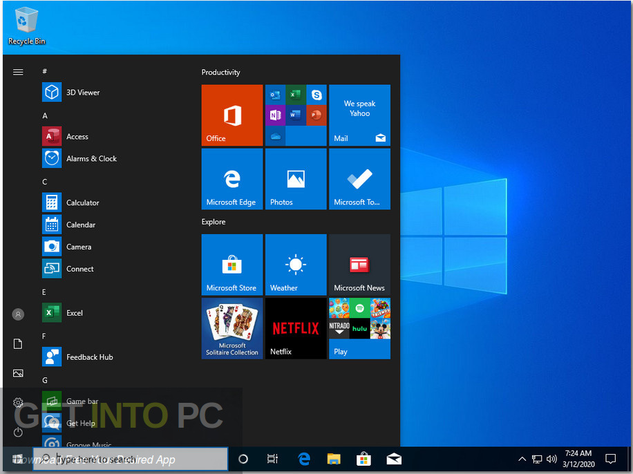Open the Microsoft Store tile
Screen dimensions: 633x474
[232, 265]
